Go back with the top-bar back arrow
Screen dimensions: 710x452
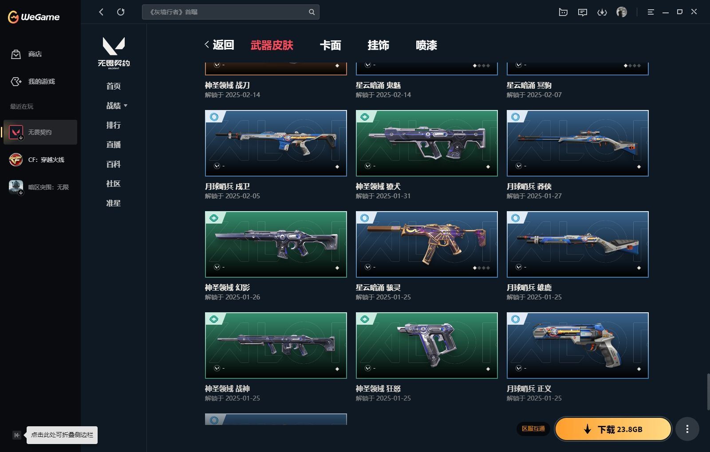101,12
